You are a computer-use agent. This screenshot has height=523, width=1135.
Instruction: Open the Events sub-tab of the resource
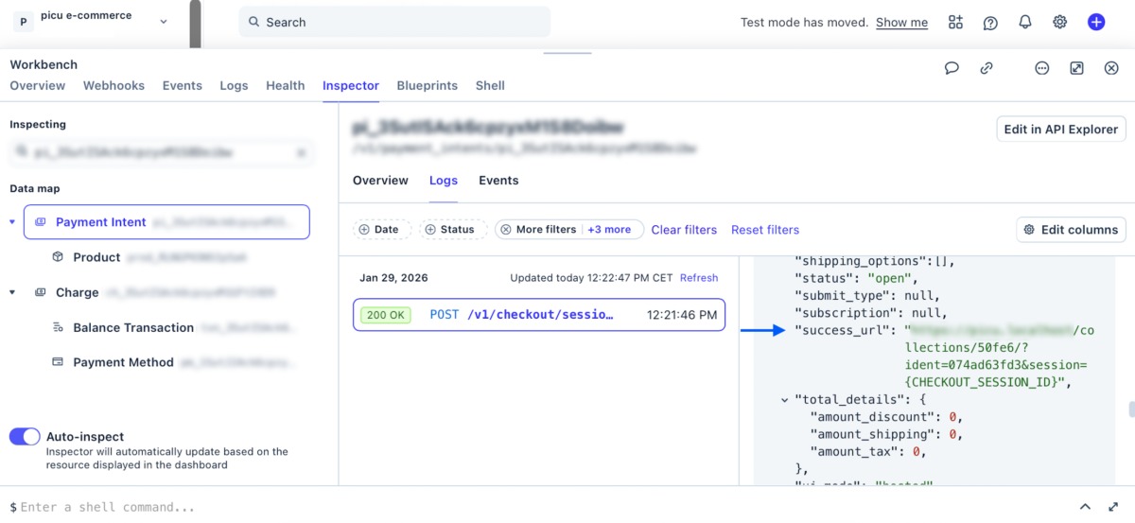(498, 181)
